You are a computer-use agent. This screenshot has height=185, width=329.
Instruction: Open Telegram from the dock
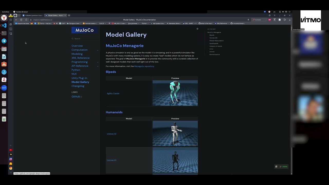4,41
